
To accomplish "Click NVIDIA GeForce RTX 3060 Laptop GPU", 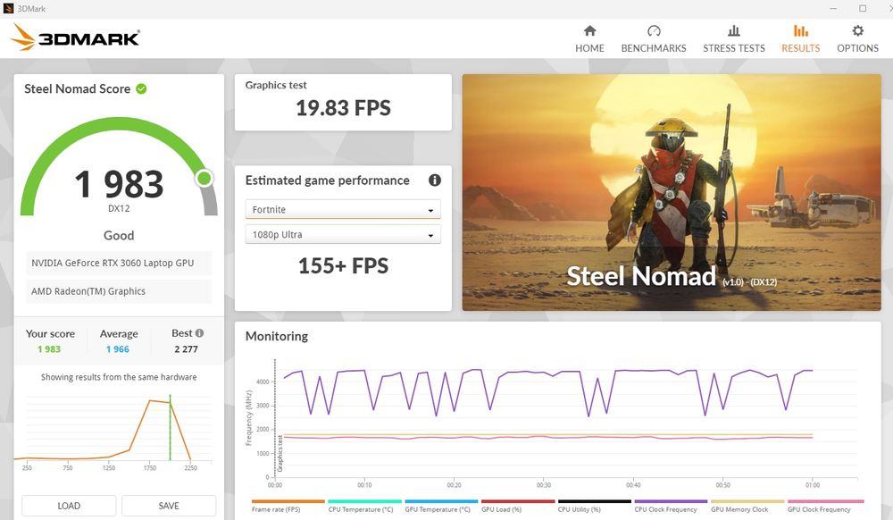I will [x=119, y=264].
